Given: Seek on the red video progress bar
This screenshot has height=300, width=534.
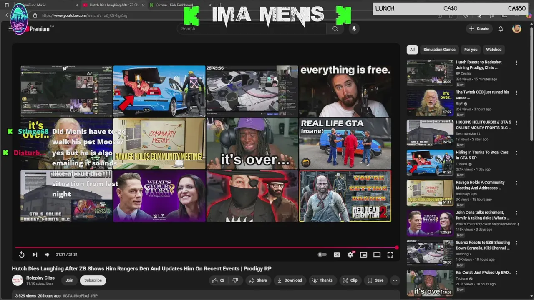Looking at the screenshot, I should click(x=207, y=247).
